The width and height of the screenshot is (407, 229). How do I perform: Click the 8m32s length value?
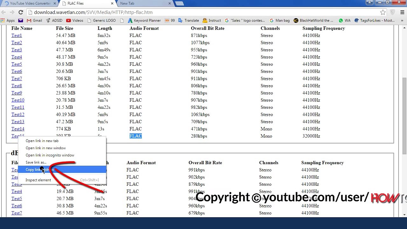(104, 36)
